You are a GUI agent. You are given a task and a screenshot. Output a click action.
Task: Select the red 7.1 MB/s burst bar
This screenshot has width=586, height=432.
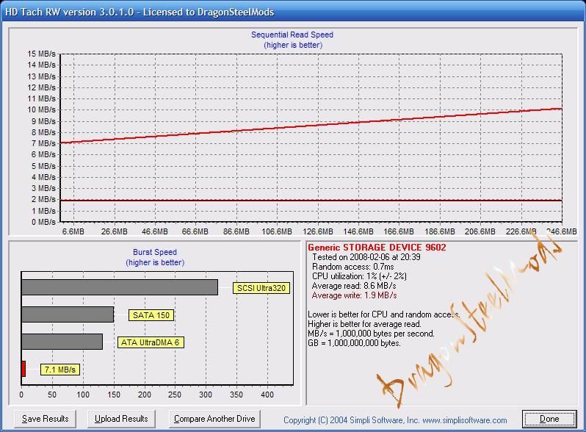click(x=23, y=369)
